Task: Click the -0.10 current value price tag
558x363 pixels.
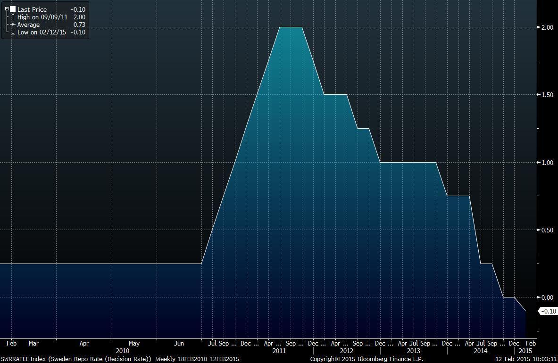Action: coord(548,311)
